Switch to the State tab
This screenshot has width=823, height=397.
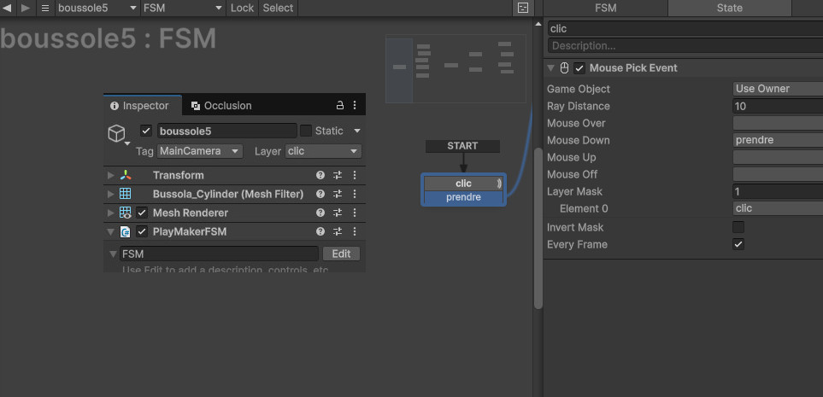click(728, 8)
